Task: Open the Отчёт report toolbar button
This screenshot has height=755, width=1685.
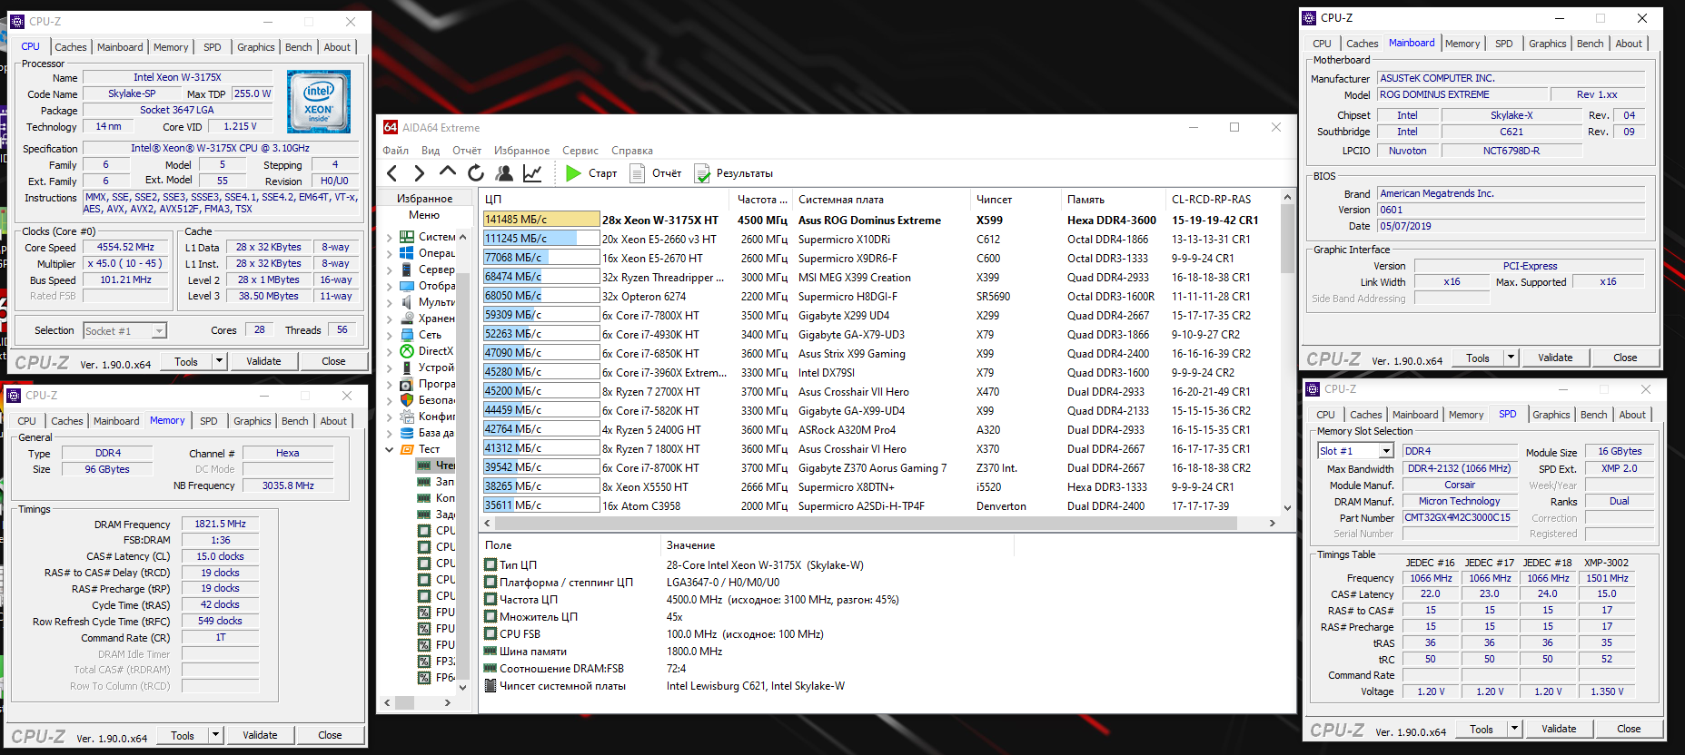Action: [x=655, y=173]
